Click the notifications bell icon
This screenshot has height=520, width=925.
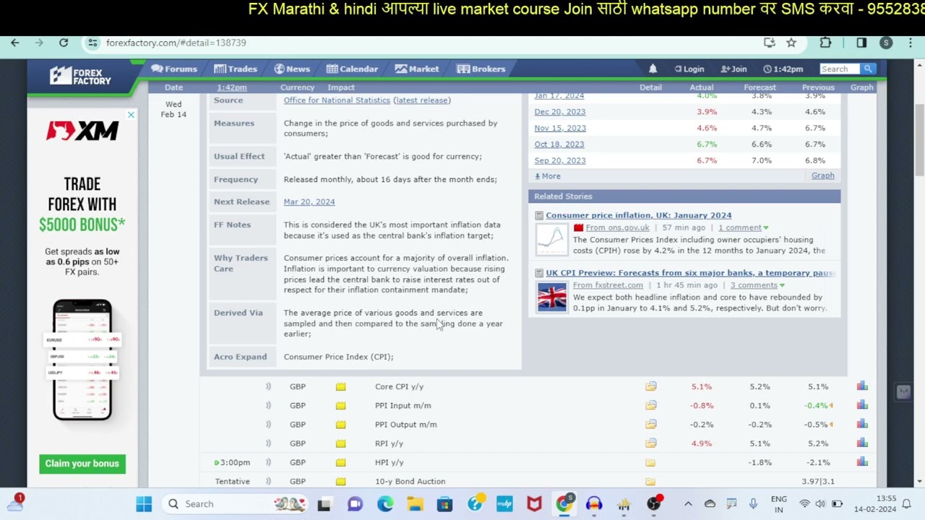pos(653,69)
